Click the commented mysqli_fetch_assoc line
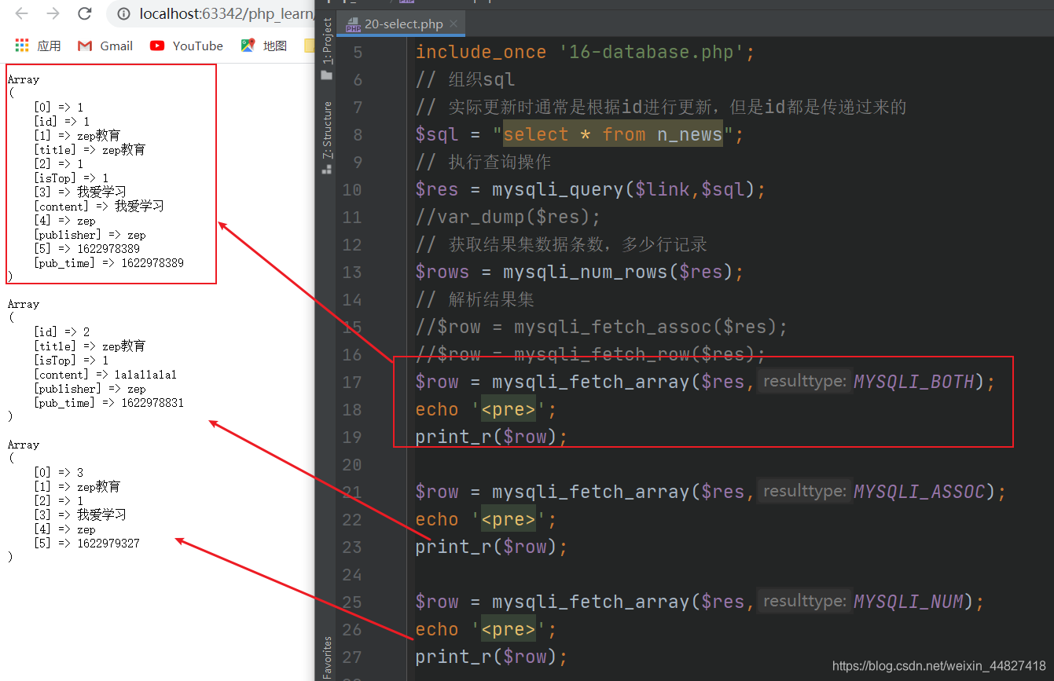 (x=601, y=328)
